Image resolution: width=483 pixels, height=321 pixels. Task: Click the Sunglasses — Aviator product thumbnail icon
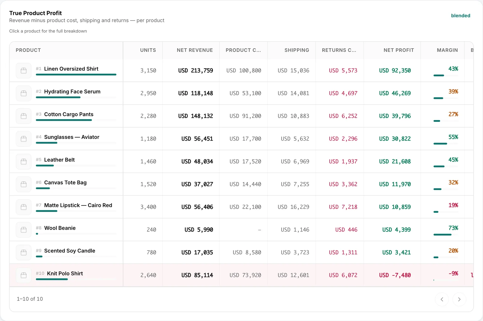pyautogui.click(x=24, y=139)
